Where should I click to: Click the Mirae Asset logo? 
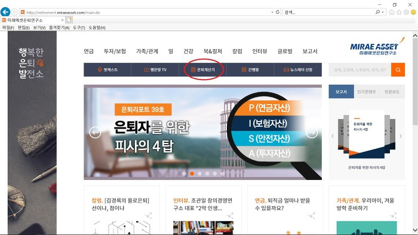[x=377, y=47]
